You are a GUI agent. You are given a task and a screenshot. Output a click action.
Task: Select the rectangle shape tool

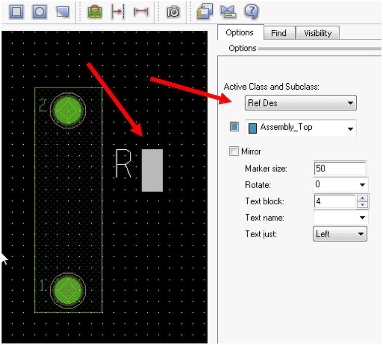tap(17, 12)
